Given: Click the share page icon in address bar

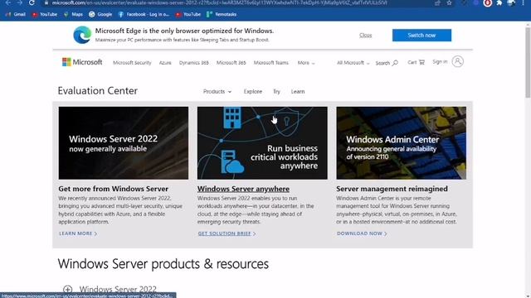Looking at the screenshot, I should [437, 3].
